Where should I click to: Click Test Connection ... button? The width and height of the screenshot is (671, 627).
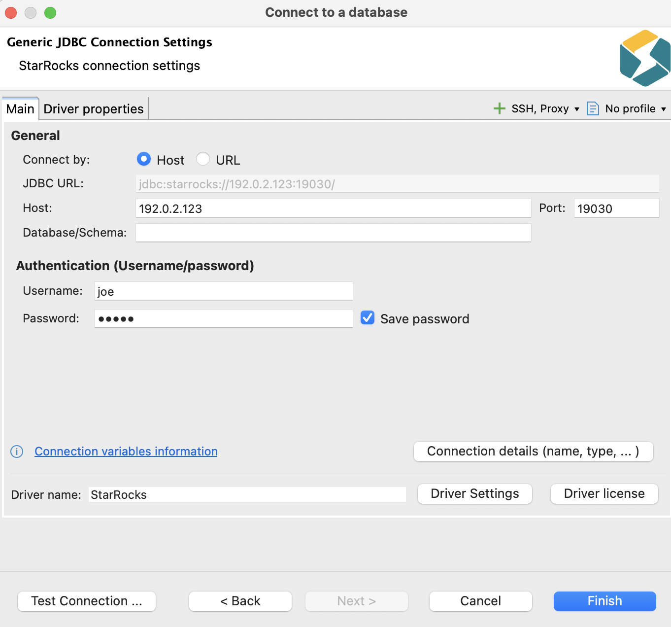(x=87, y=601)
